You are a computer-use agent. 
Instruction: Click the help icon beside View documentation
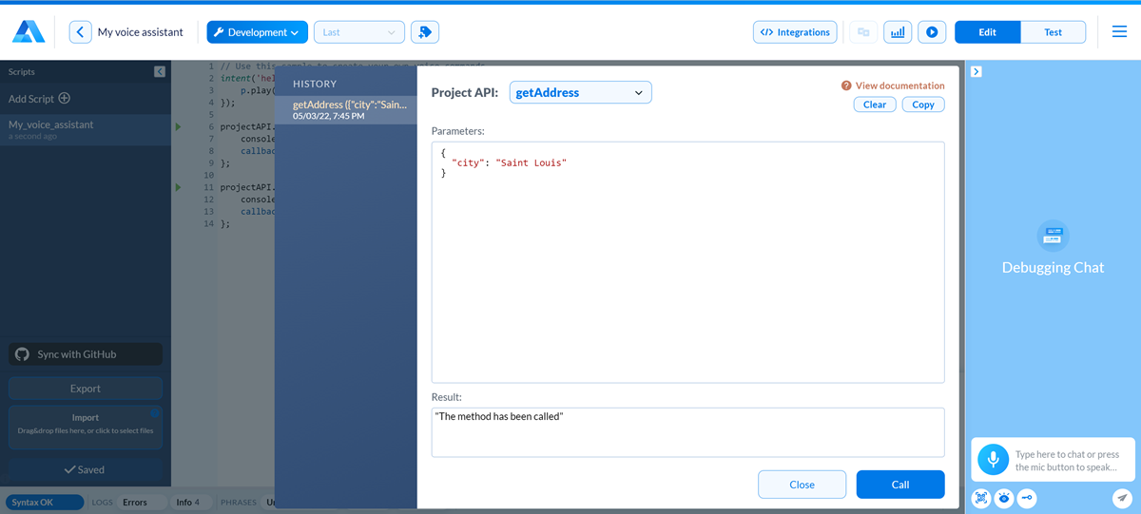pyautogui.click(x=846, y=86)
